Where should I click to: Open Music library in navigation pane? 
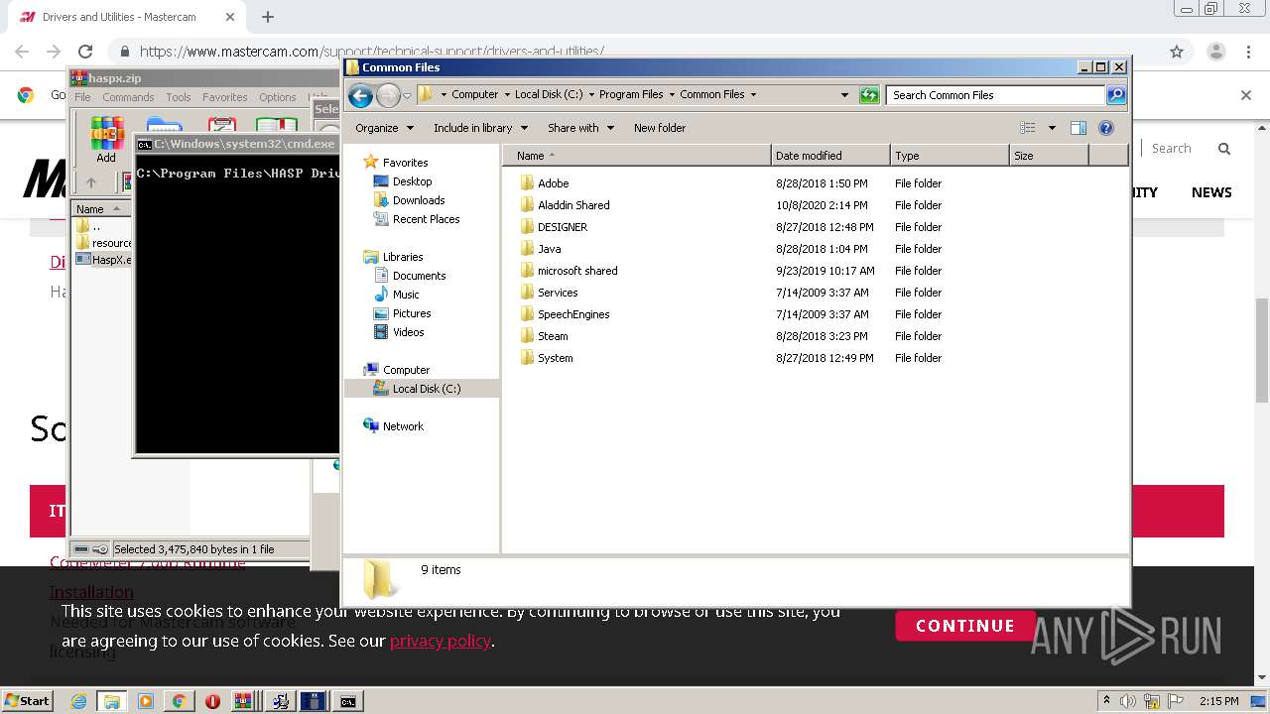coord(406,295)
